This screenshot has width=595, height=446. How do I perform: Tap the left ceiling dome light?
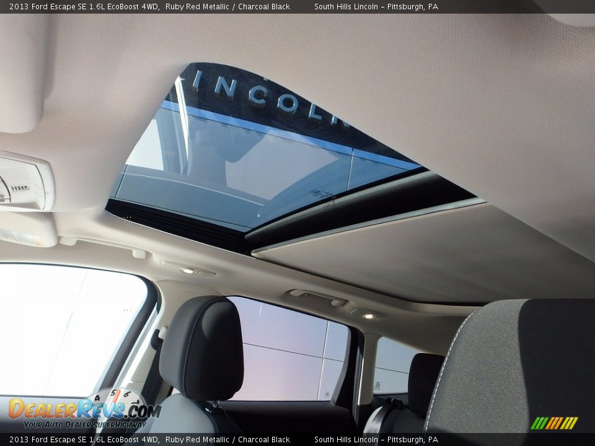188,270
